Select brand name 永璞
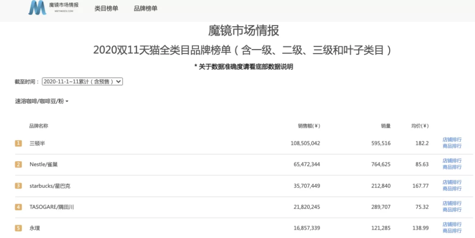 point(35,228)
